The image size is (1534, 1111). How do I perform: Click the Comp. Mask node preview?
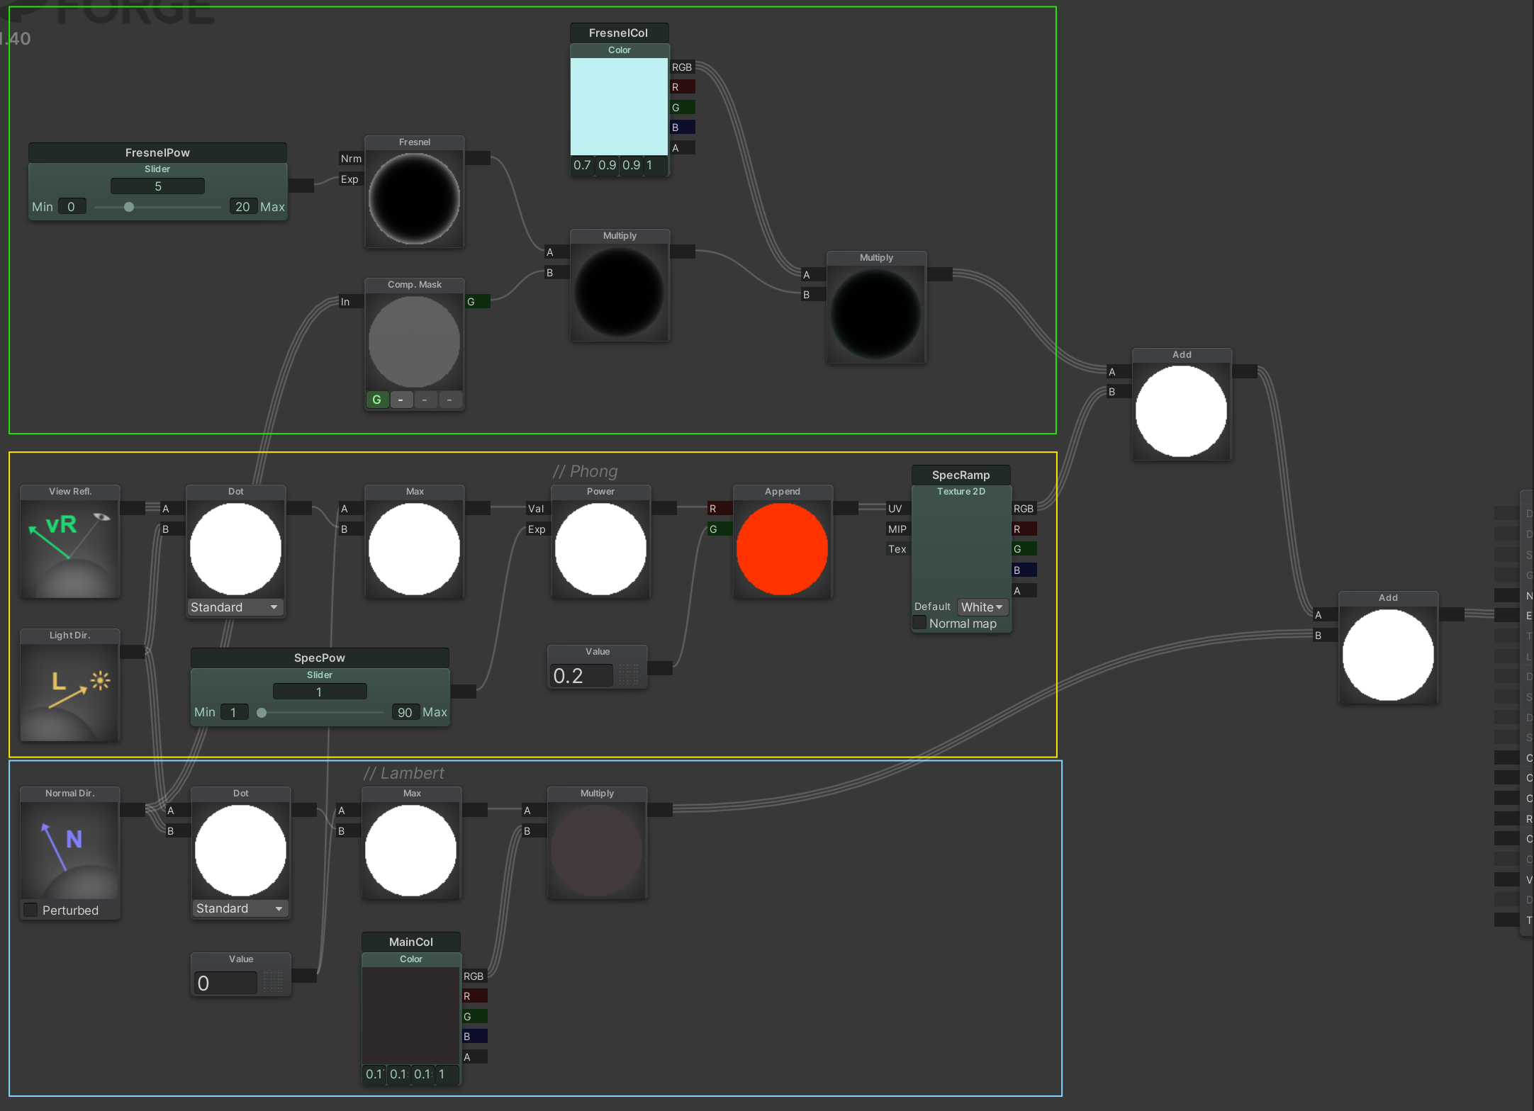(x=414, y=342)
